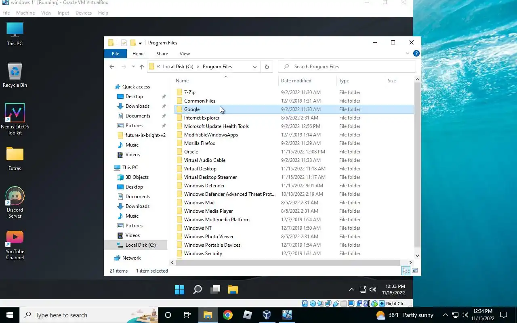Open the Share ribbon tab
The image size is (517, 323).
coord(162,54)
